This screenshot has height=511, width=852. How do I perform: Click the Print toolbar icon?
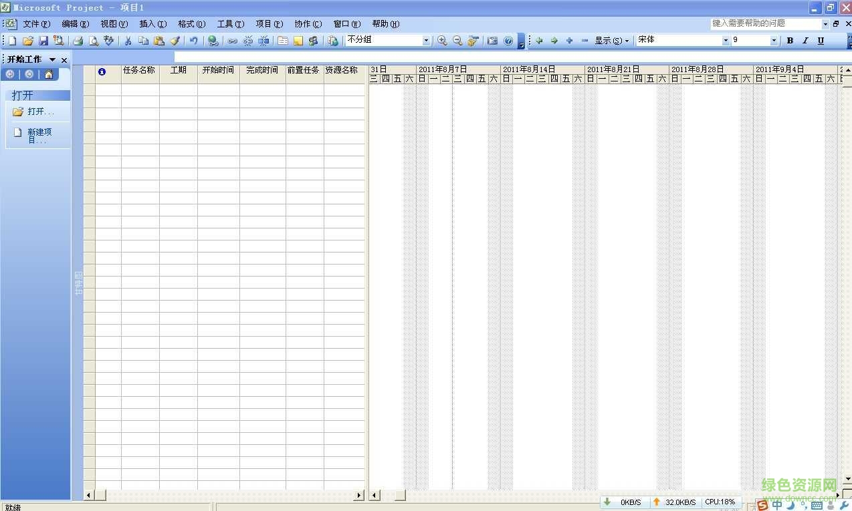point(78,41)
